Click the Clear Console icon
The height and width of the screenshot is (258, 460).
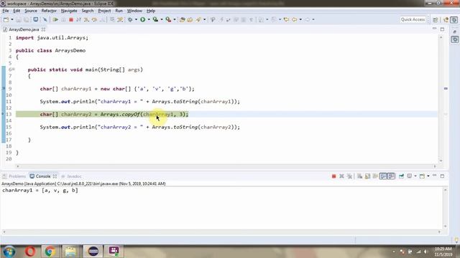tap(359, 176)
